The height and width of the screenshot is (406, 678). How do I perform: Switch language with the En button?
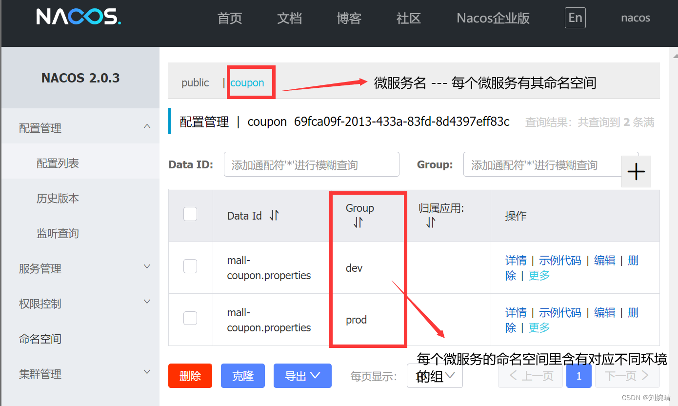[575, 18]
